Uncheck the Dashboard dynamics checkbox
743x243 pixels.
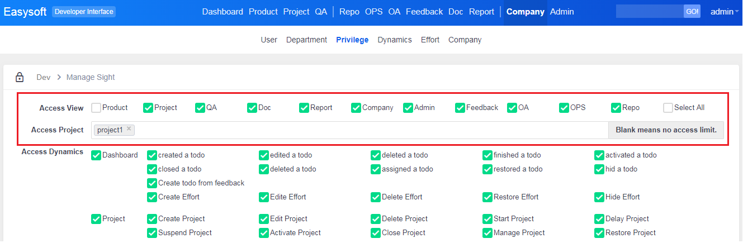96,155
